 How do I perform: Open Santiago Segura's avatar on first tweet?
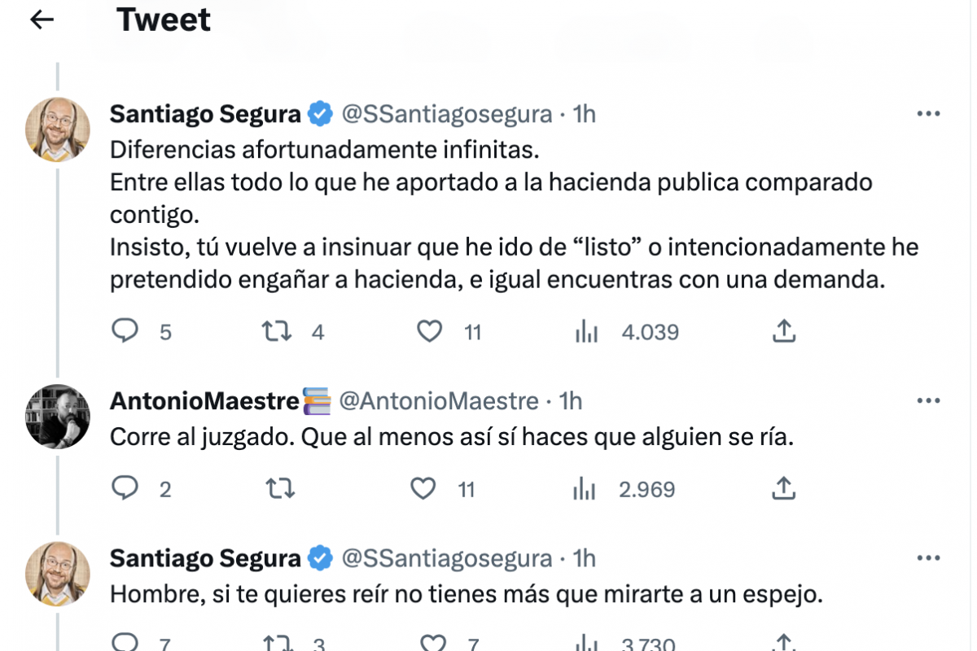pos(57,129)
